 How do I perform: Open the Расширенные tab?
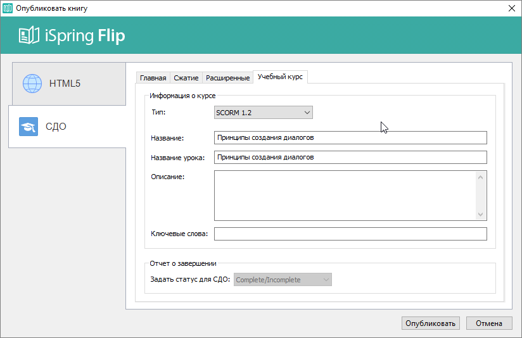[227, 78]
